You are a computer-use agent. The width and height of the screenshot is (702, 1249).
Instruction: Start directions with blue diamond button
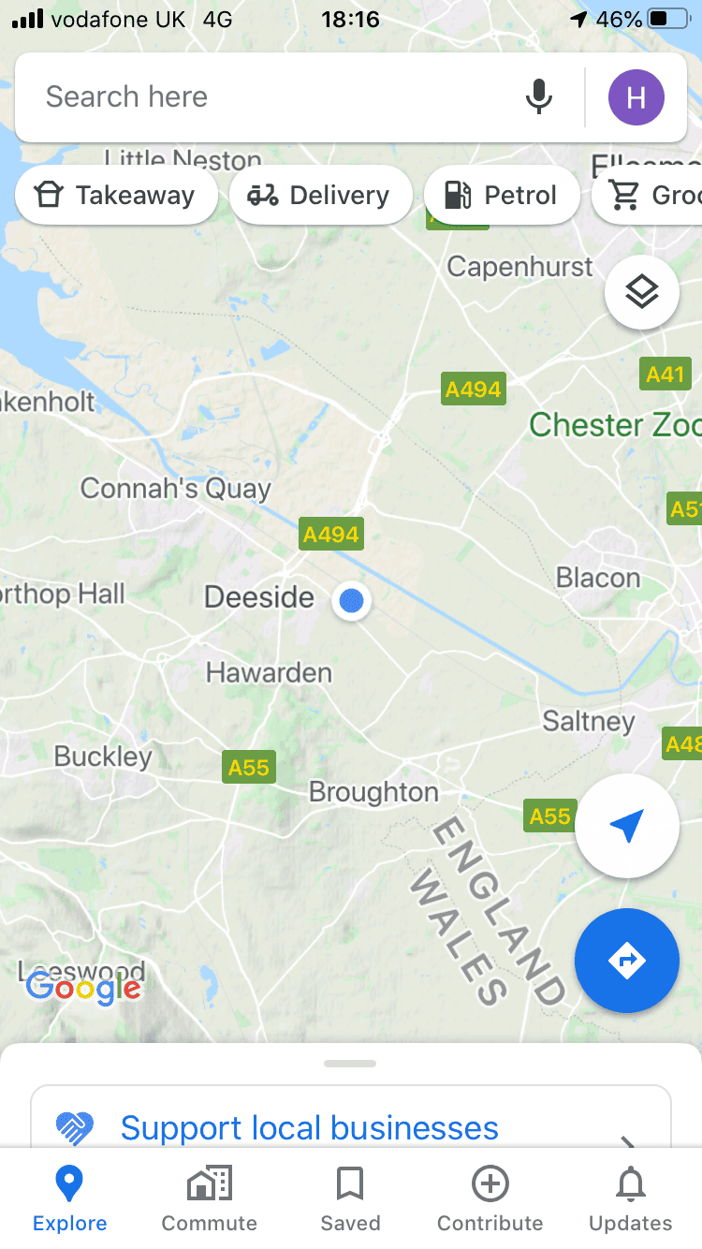[627, 961]
